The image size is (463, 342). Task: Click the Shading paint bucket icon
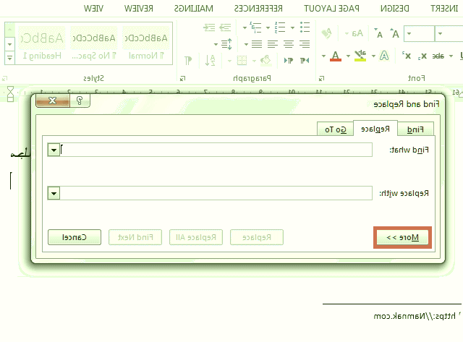pos(266,61)
